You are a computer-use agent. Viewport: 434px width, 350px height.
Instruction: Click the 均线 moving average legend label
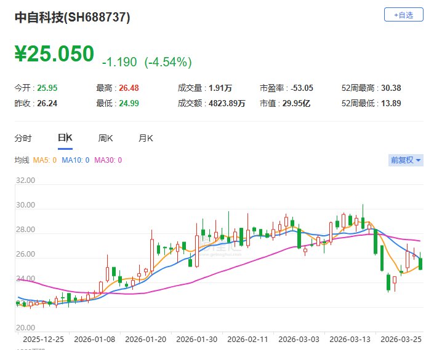click(22, 160)
